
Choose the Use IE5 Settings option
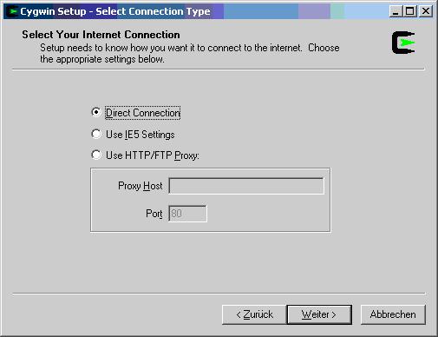pyautogui.click(x=96, y=134)
